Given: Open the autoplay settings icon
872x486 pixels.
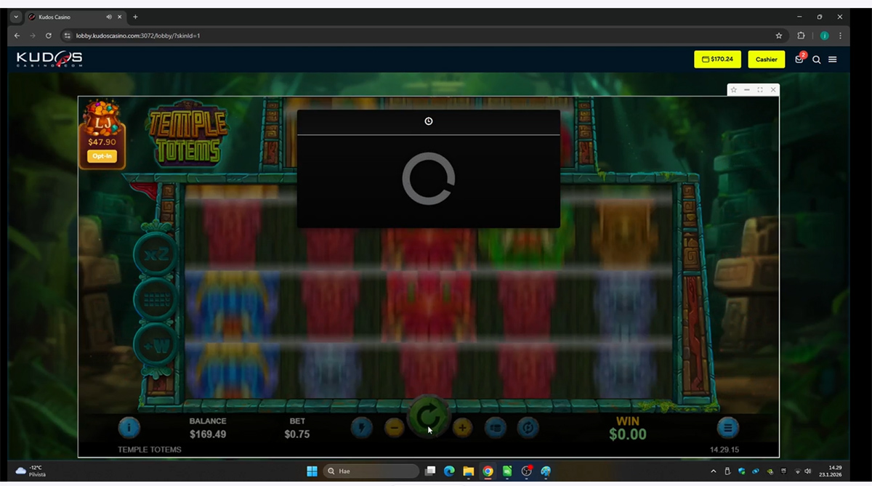Looking at the screenshot, I should coord(528,428).
